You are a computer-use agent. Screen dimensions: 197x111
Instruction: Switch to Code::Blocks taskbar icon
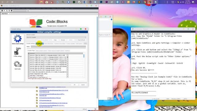click(150, 2)
